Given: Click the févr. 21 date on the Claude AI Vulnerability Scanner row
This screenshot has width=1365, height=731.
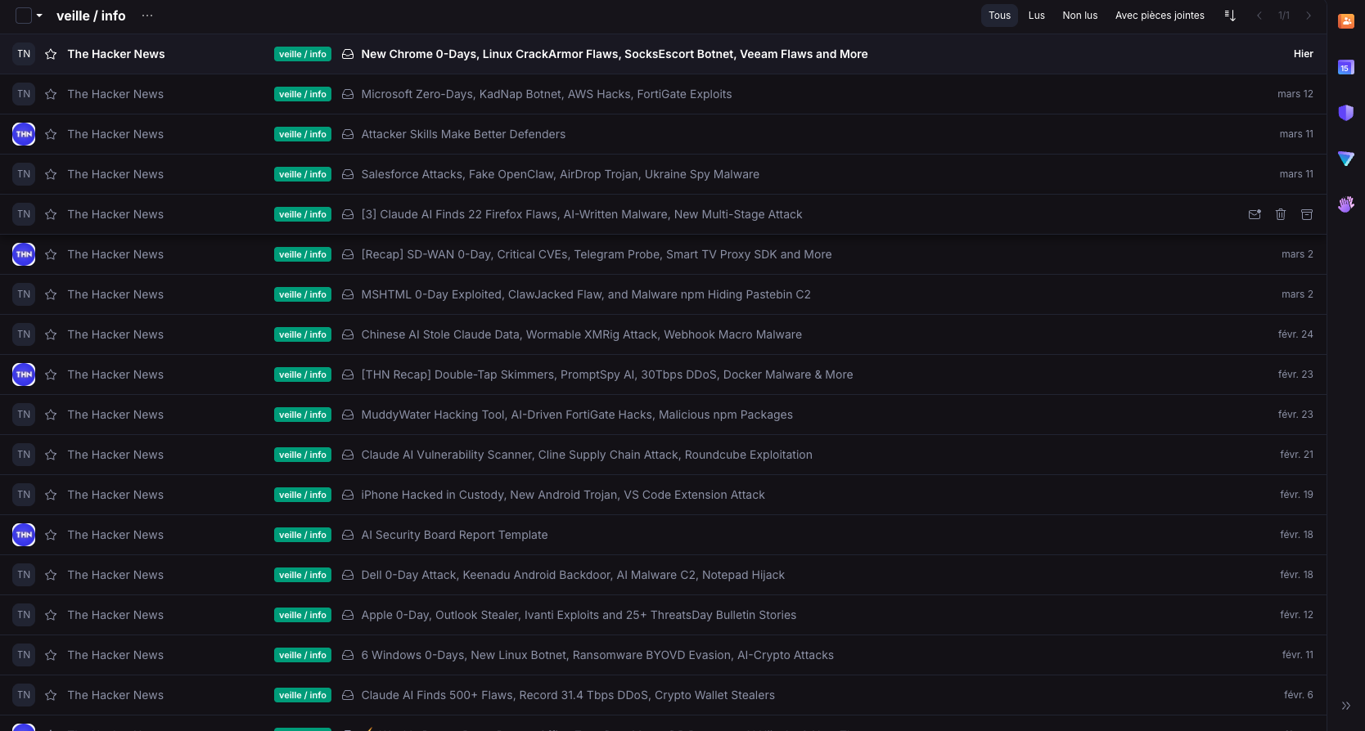Looking at the screenshot, I should pos(1296,455).
